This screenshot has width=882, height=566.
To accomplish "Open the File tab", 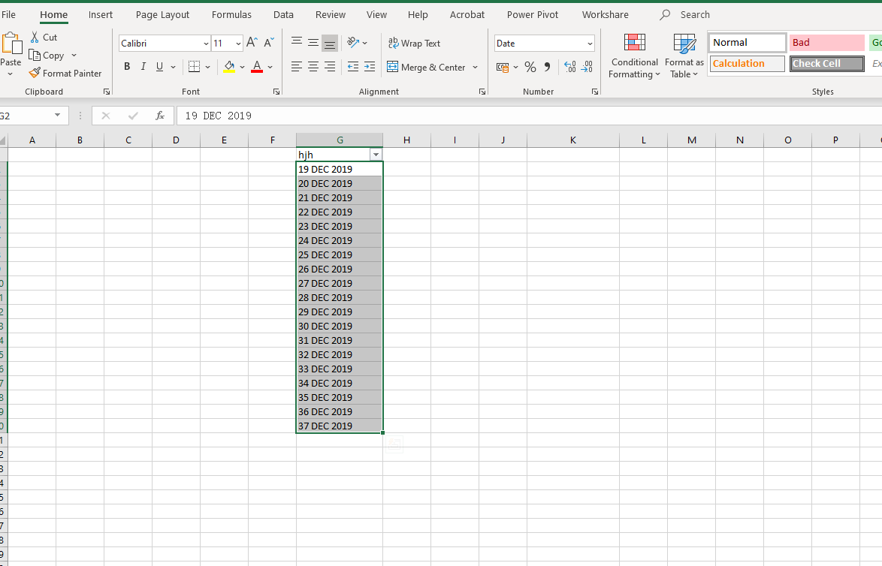I will click(8, 14).
